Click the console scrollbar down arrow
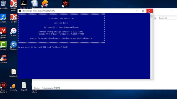 (x=152, y=78)
